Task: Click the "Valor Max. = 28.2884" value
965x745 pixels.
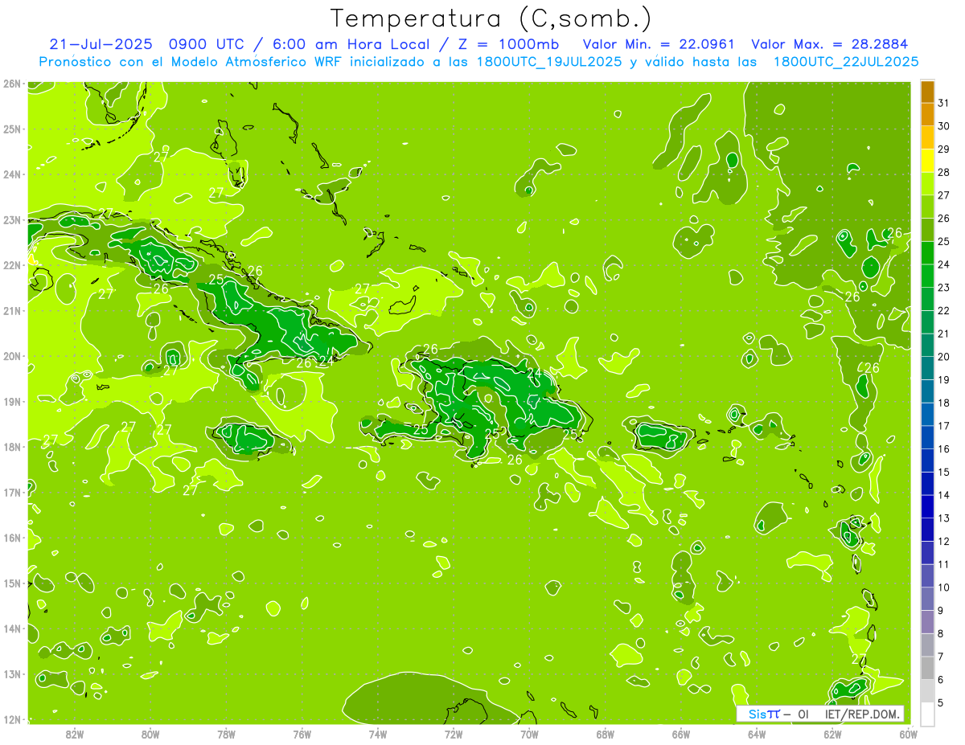Action: (x=829, y=44)
